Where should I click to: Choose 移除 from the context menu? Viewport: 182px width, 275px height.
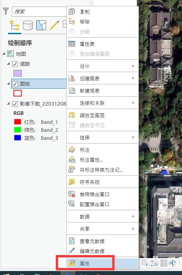pyautogui.click(x=103, y=22)
